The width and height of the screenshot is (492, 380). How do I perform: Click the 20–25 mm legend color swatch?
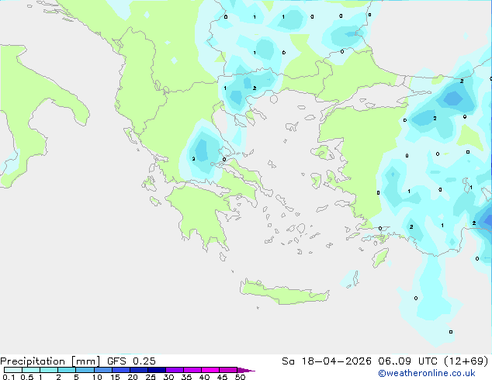[x=138, y=370]
